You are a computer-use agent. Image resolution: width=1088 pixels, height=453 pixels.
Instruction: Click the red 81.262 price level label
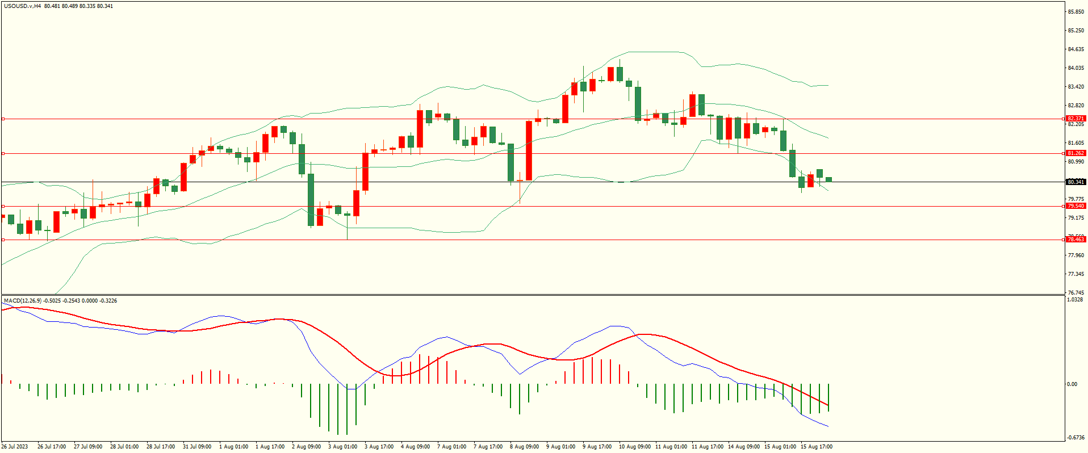[x=1076, y=153]
